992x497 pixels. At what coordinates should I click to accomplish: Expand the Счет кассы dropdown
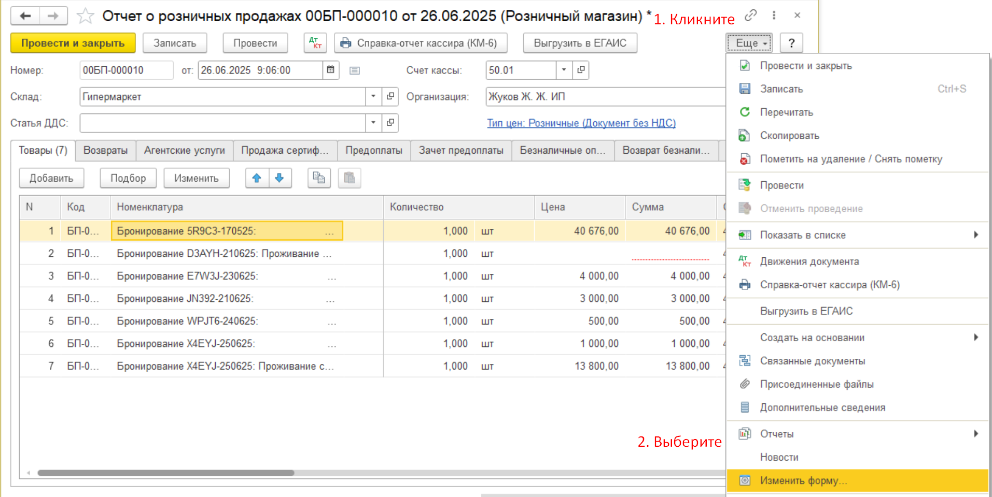tap(564, 70)
